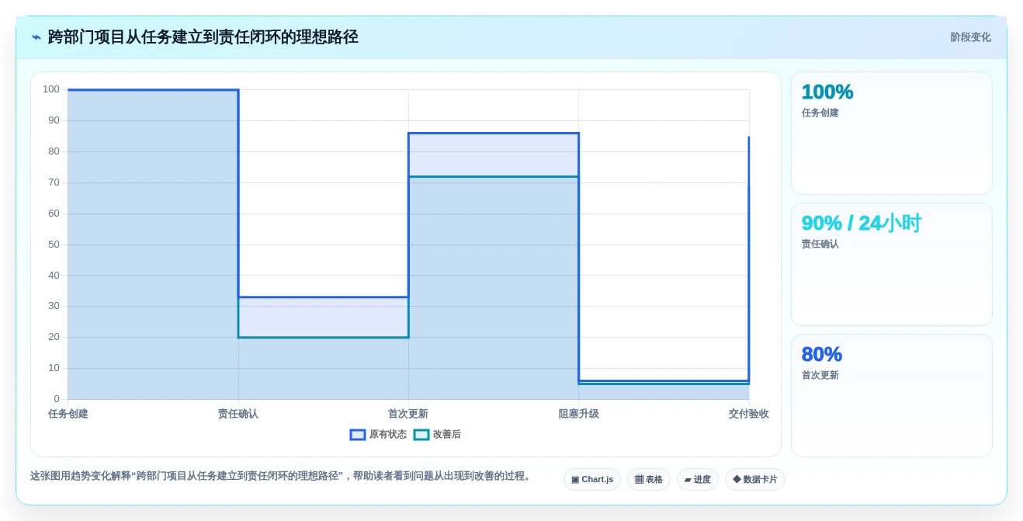Click the description sentence below the chart

click(283, 476)
